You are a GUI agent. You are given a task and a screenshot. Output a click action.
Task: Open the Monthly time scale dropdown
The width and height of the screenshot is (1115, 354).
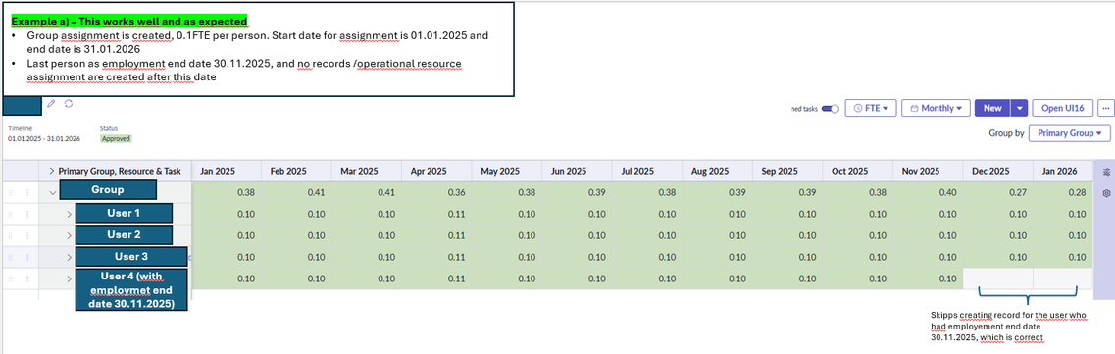[x=936, y=108]
